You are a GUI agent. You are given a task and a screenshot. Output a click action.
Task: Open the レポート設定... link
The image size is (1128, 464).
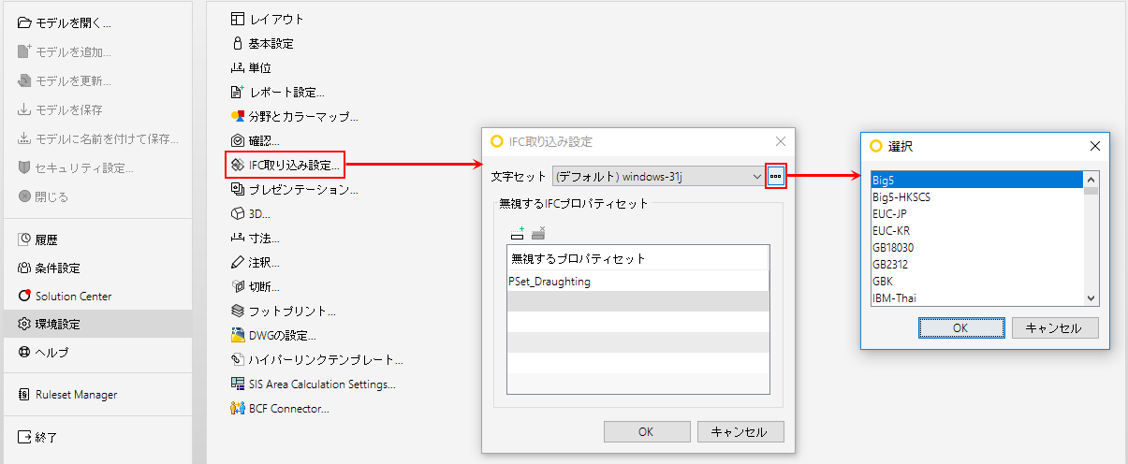click(286, 92)
